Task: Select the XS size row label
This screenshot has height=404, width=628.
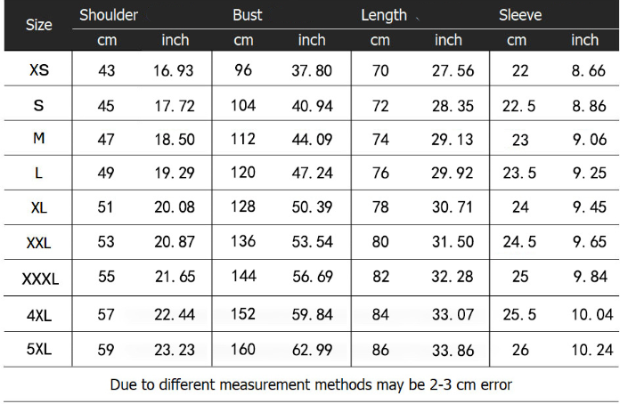Action: [39, 70]
